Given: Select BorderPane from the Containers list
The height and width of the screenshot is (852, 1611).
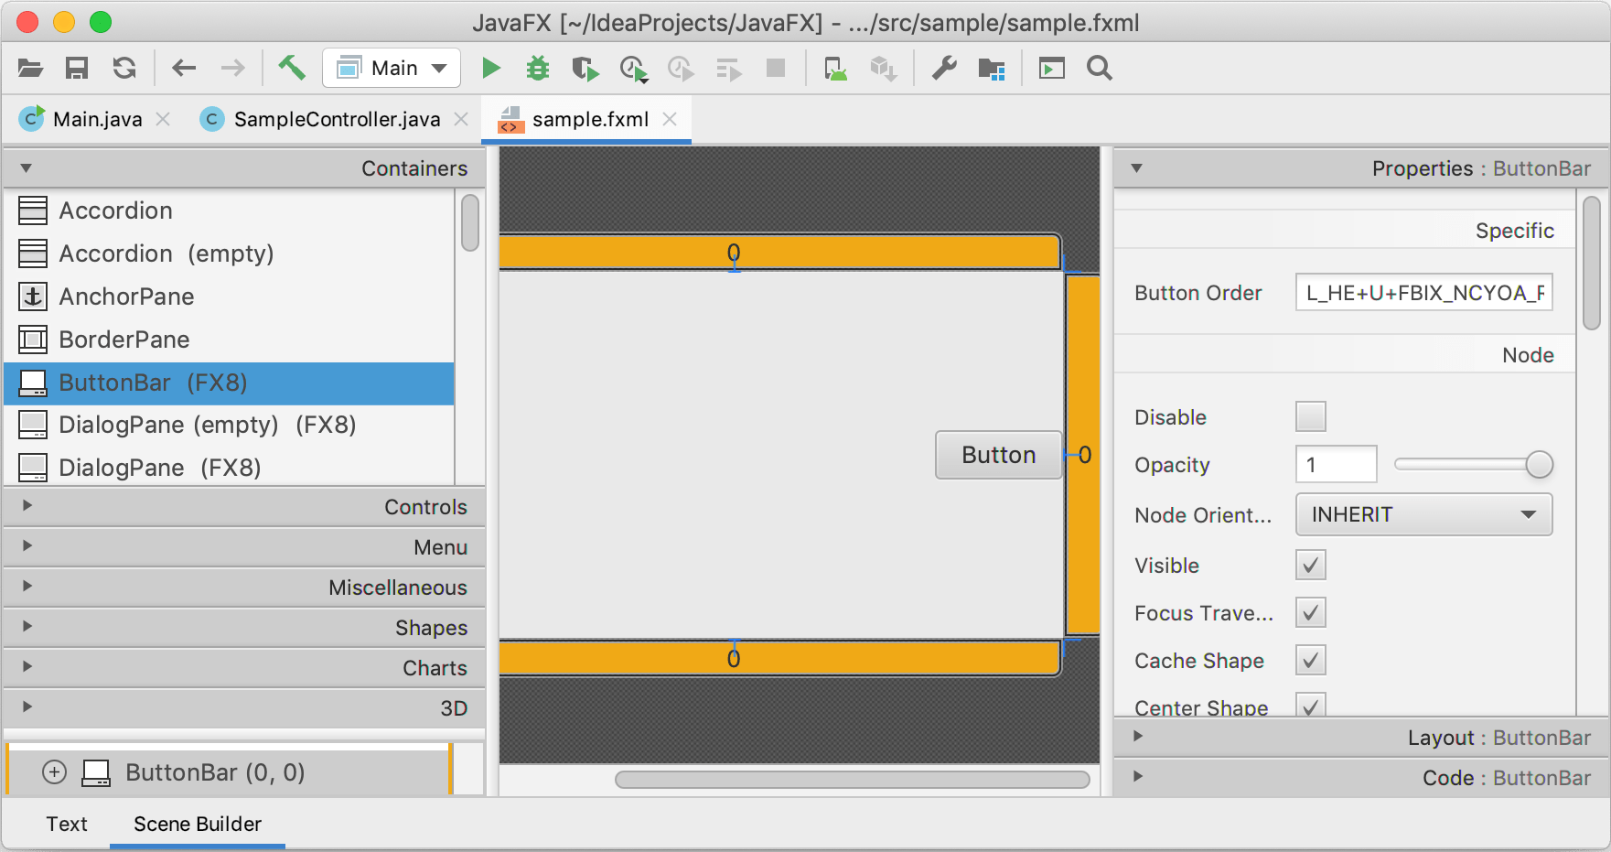Looking at the screenshot, I should pyautogui.click(x=124, y=339).
